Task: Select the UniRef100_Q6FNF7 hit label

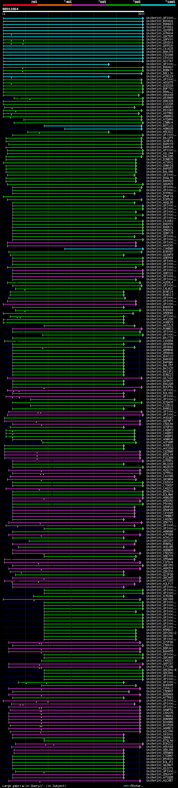Action: tap(160, 421)
